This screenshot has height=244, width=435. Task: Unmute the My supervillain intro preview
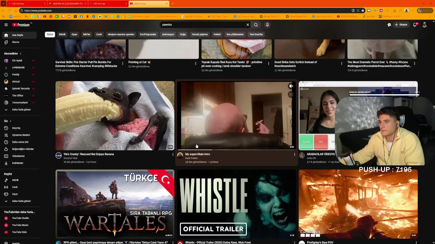(291, 86)
